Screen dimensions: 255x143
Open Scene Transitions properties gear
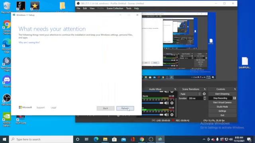pyautogui.click(x=204, y=94)
